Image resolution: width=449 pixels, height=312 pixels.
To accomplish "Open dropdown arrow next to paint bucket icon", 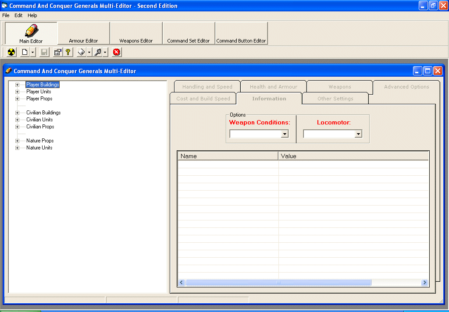I will tap(89, 52).
